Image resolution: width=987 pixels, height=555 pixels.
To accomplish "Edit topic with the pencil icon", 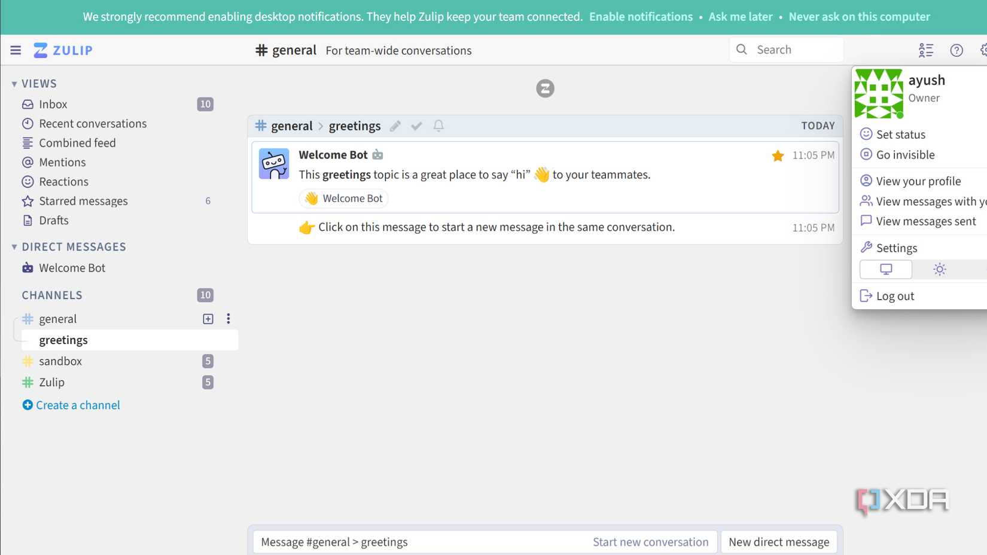I will 395,126.
